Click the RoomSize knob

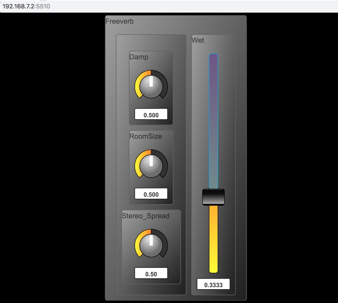pyautogui.click(x=151, y=164)
